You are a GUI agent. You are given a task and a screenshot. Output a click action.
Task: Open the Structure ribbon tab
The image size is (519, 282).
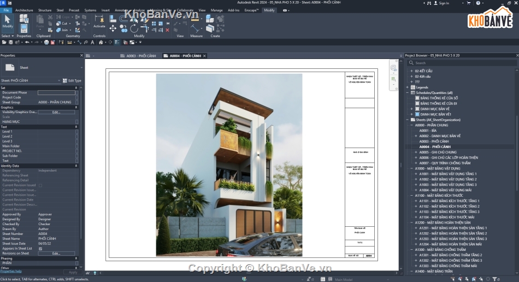coord(45,10)
